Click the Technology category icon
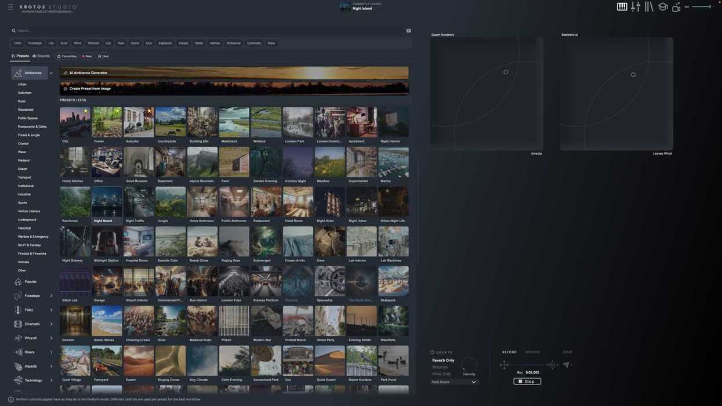 (18, 380)
